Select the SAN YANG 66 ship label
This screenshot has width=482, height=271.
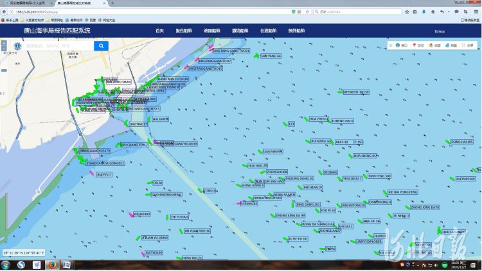[x=271, y=56]
